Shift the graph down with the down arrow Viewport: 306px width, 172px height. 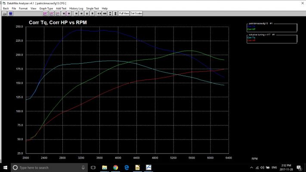coord(92,13)
